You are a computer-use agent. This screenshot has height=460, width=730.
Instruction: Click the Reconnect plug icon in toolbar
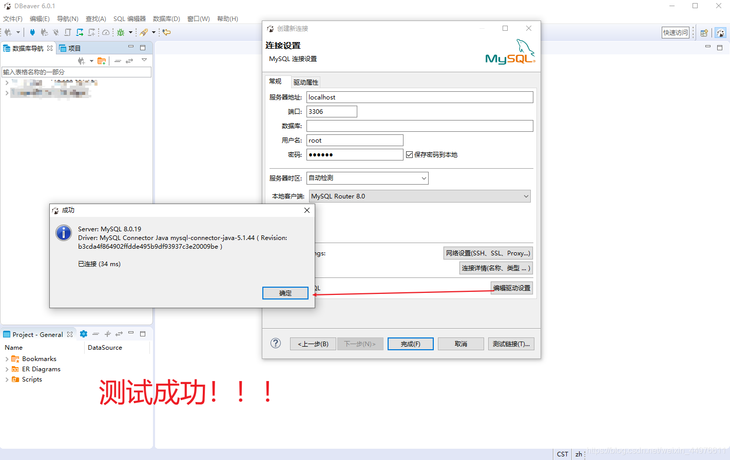44,32
